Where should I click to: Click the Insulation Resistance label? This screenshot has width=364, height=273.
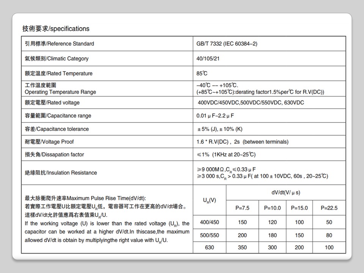[61, 173]
